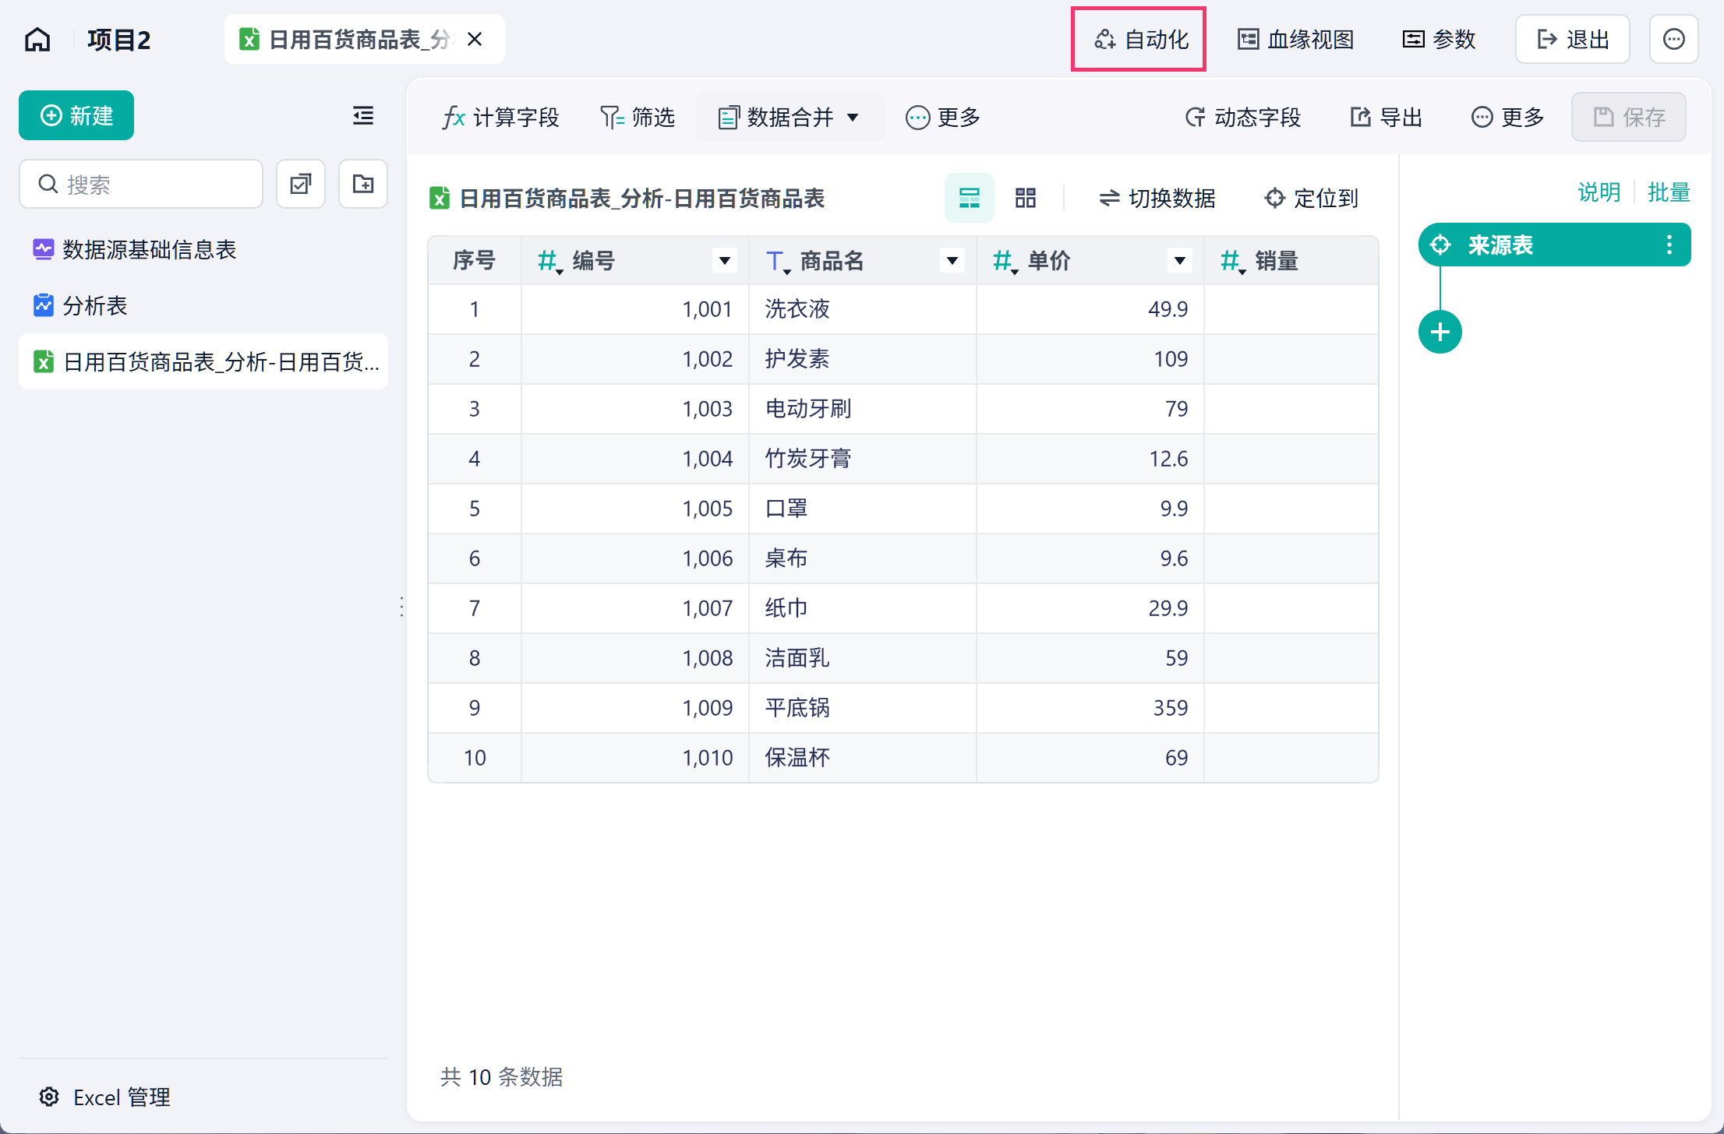Go to the home icon
The width and height of the screenshot is (1724, 1134).
click(x=37, y=40)
